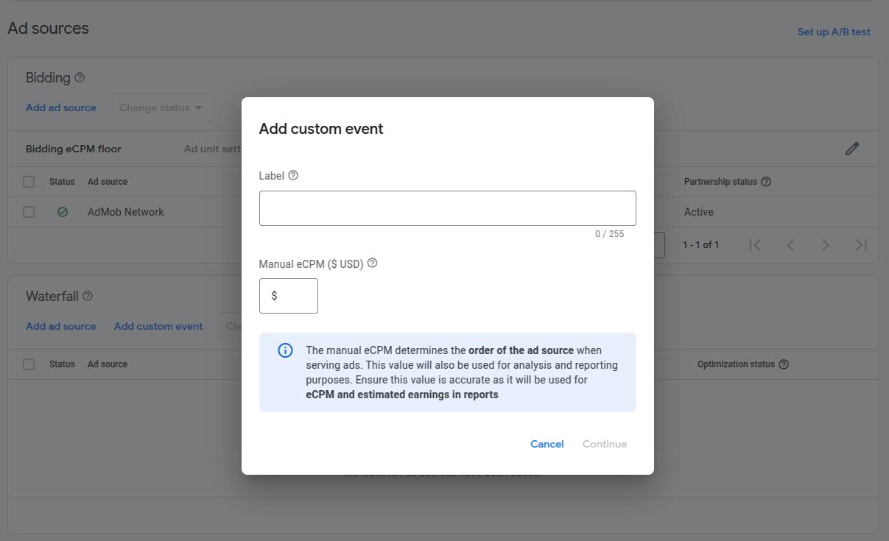Check the select-all checkbox in the Waterfall table

29,364
